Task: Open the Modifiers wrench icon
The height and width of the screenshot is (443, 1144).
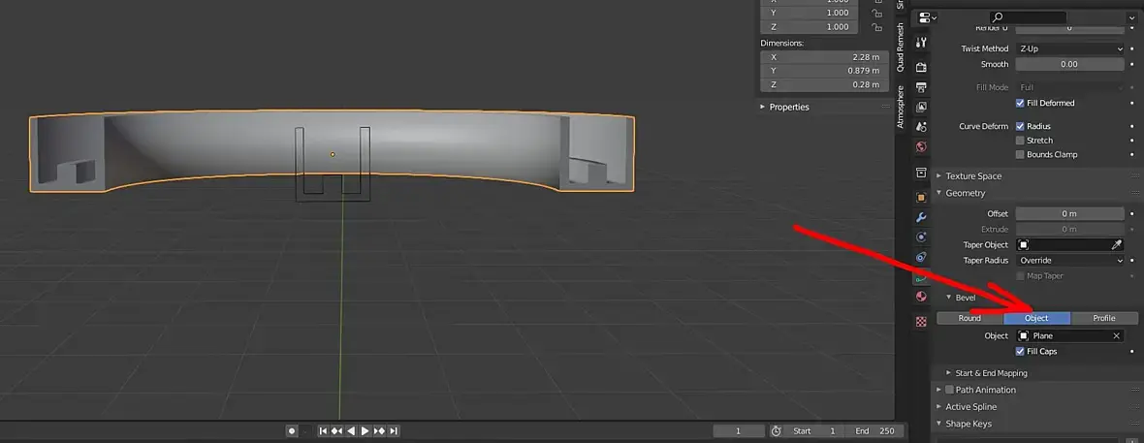Action: [x=921, y=217]
